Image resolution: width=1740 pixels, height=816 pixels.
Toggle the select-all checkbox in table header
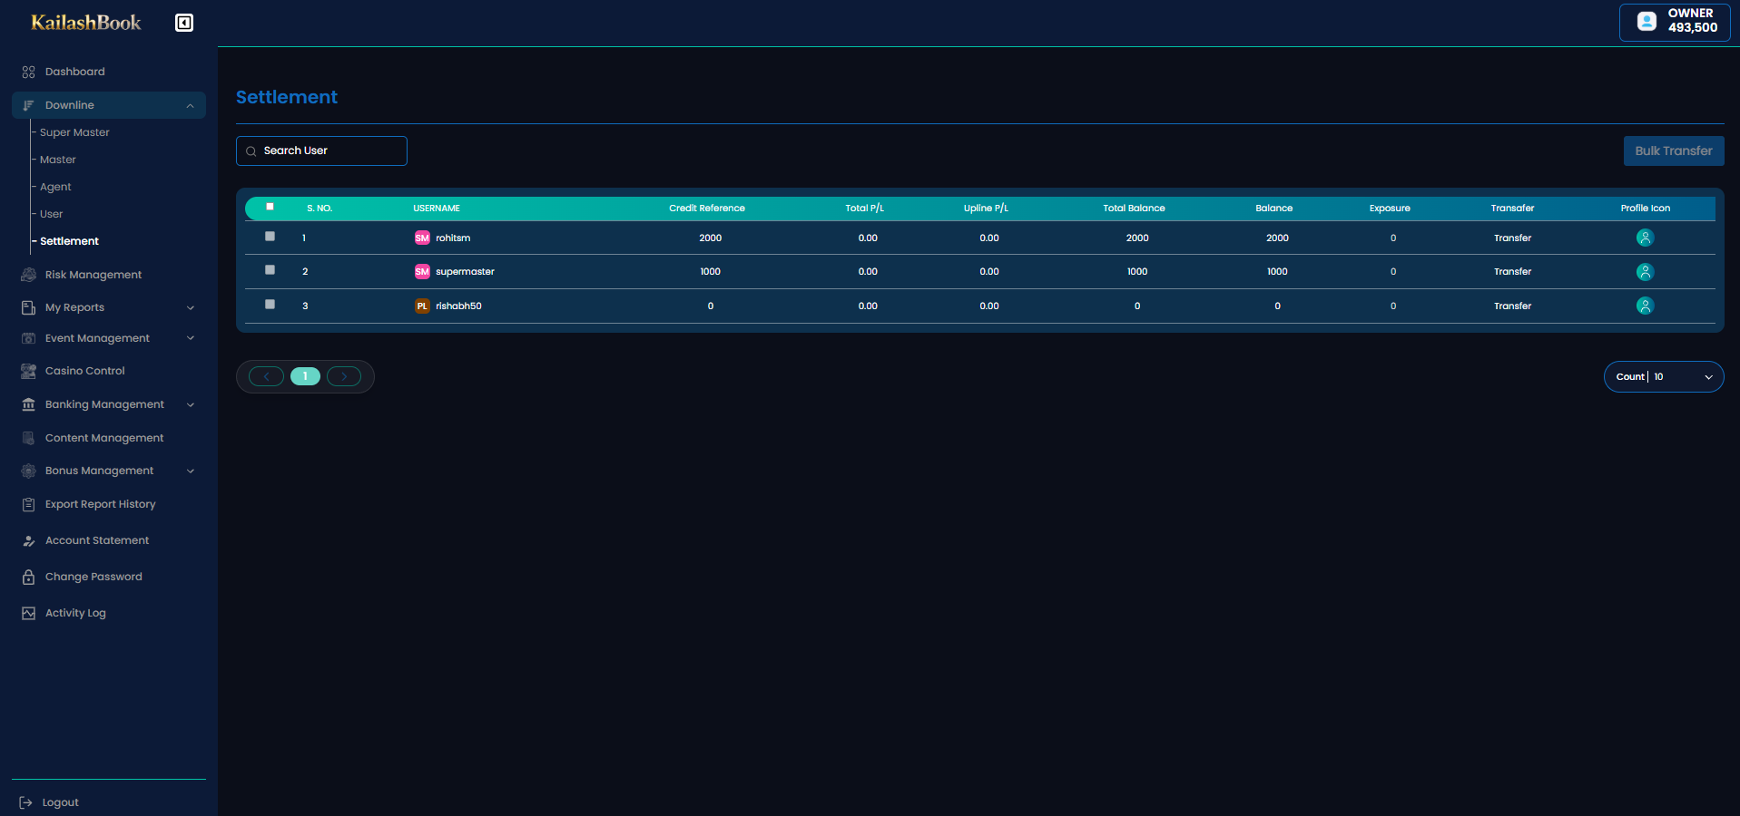[270, 207]
